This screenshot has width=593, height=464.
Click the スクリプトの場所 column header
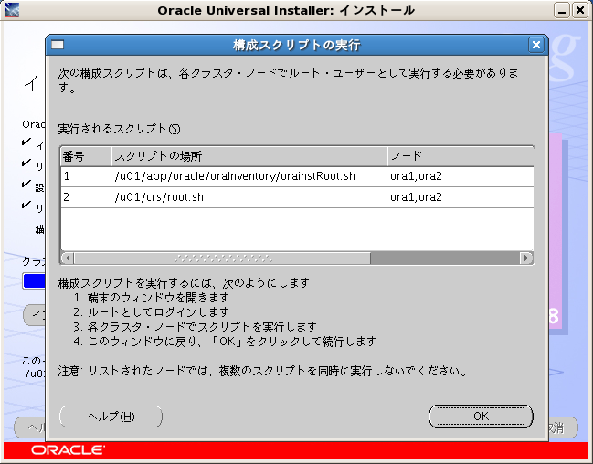[249, 156]
